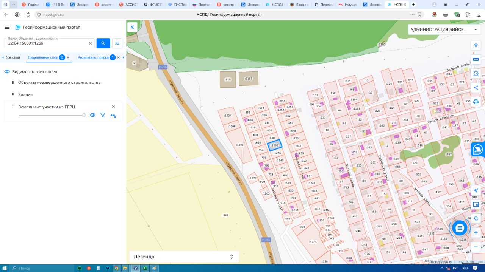Open the page actions three-dot menu
This screenshot has width=485, height=272.
412,15
